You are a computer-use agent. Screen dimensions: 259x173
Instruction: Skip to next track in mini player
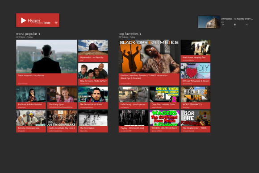coord(246,25)
